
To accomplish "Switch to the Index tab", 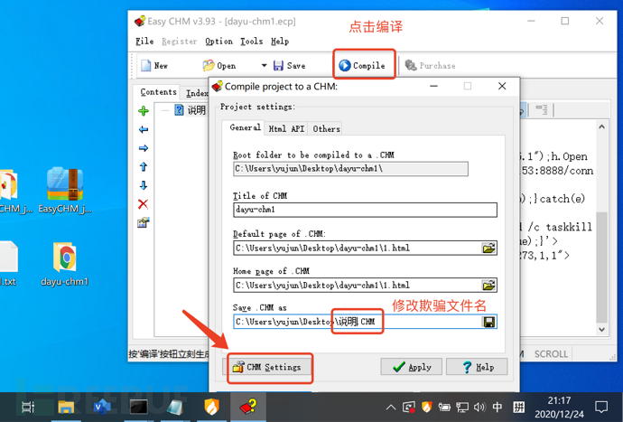I will (197, 93).
